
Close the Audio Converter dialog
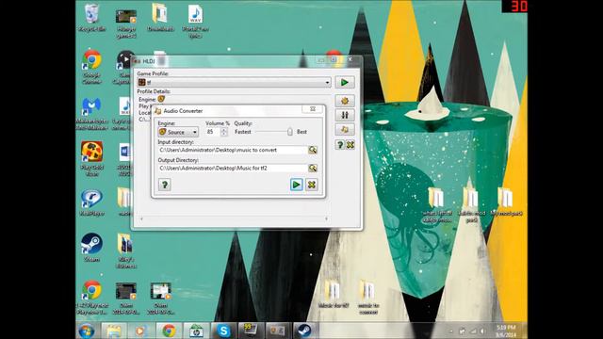(x=313, y=109)
